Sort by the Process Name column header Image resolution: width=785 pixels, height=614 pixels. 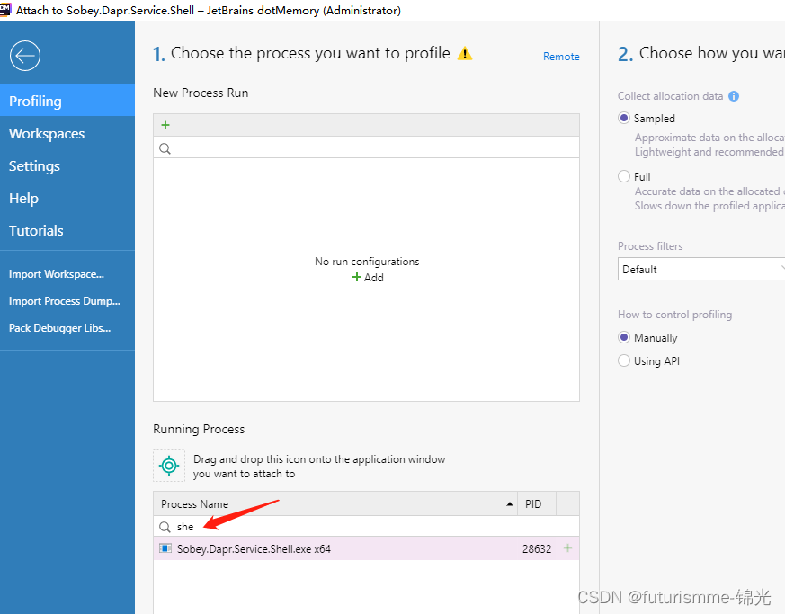click(335, 504)
